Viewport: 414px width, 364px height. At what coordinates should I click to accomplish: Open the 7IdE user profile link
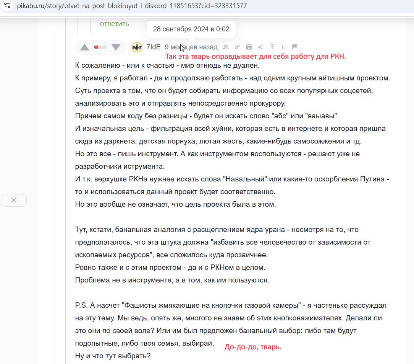(x=154, y=47)
